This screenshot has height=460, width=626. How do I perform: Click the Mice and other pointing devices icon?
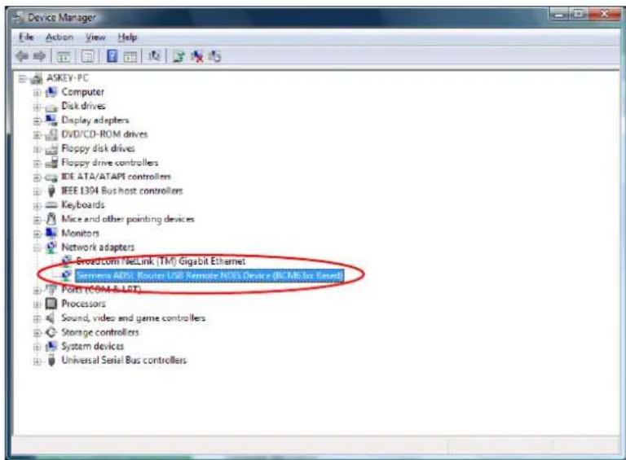(x=51, y=219)
